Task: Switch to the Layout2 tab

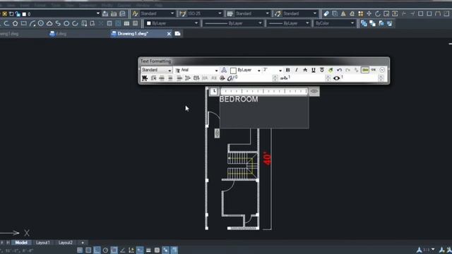Action: 66,243
